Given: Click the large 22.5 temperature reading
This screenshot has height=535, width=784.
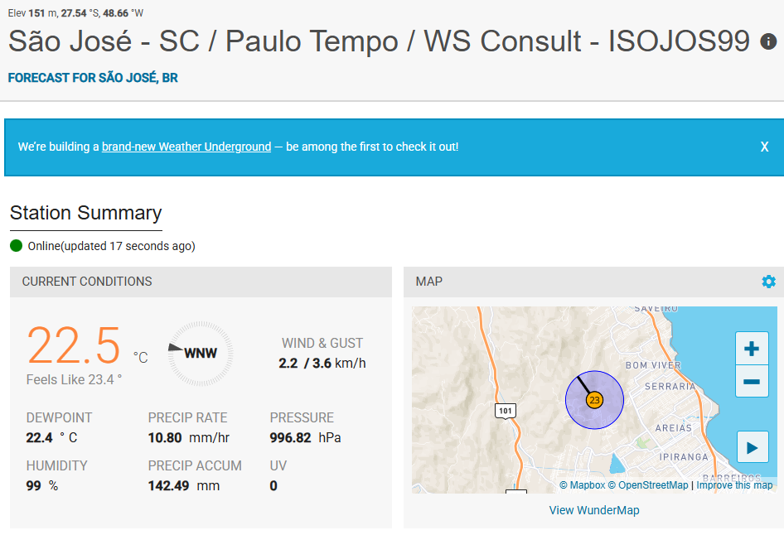Looking at the screenshot, I should tap(74, 346).
